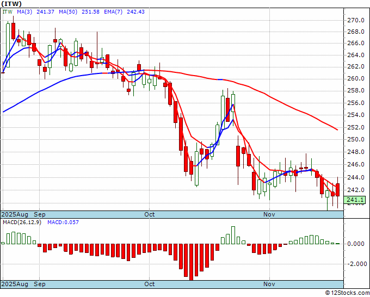Click the 248.0 price axis label

356,152
